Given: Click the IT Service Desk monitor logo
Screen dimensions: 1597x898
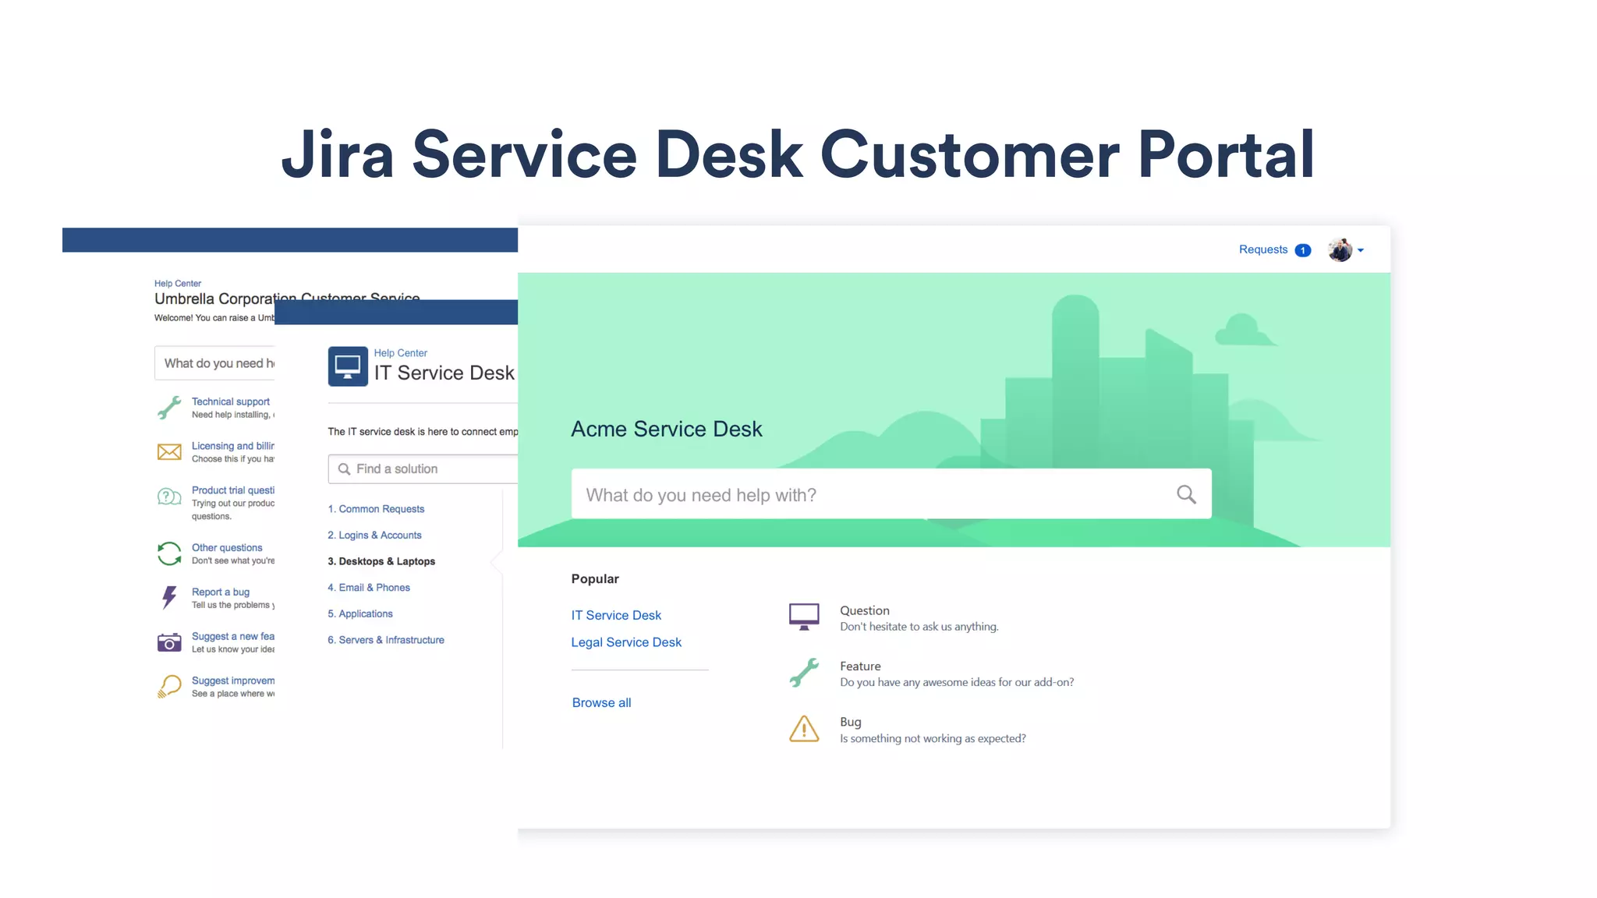Looking at the screenshot, I should tap(348, 366).
